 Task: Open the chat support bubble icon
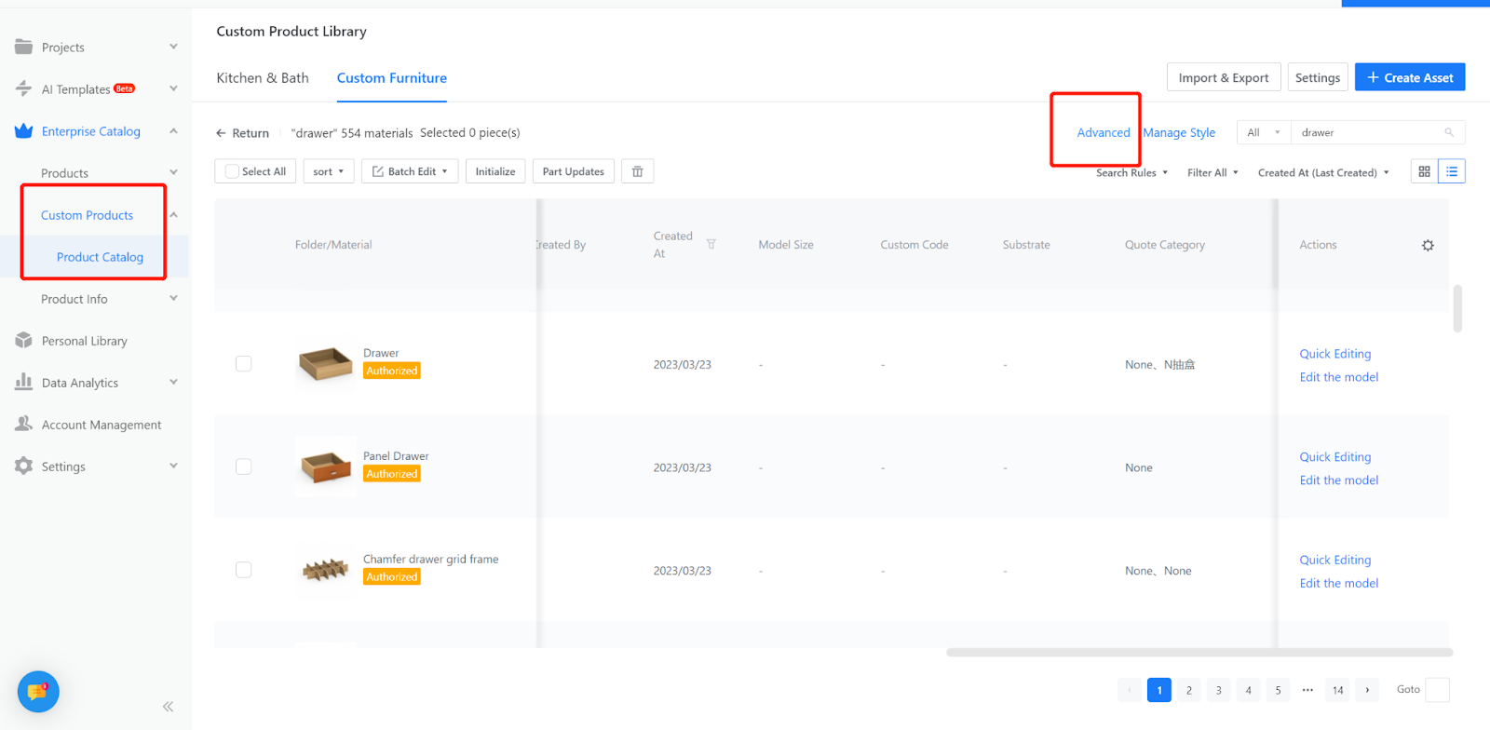click(x=38, y=692)
